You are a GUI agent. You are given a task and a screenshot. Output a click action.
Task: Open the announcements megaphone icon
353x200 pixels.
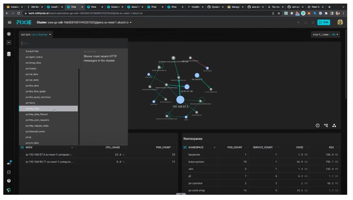(9, 163)
